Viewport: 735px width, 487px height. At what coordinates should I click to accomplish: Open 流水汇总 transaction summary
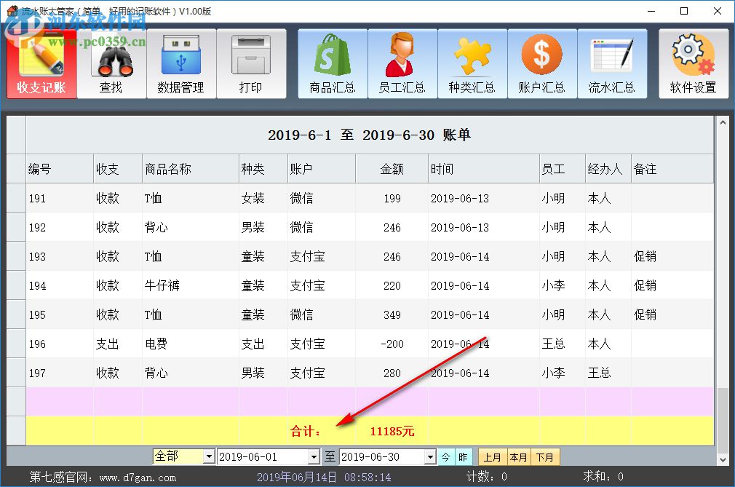[x=612, y=64]
